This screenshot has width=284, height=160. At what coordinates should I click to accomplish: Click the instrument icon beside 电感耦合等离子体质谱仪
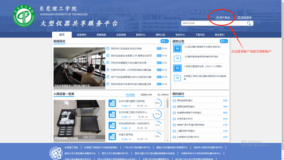(174, 113)
